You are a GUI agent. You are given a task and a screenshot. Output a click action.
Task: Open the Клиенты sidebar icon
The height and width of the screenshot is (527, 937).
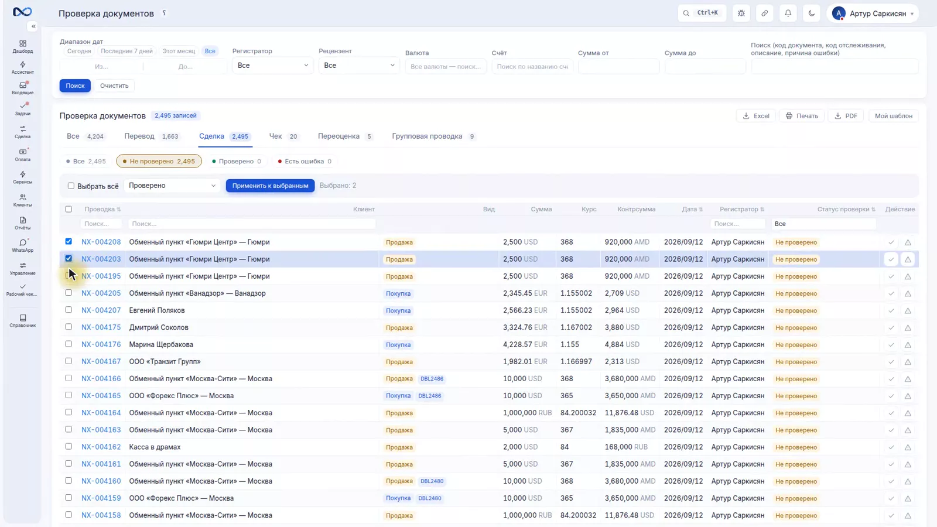click(x=23, y=200)
